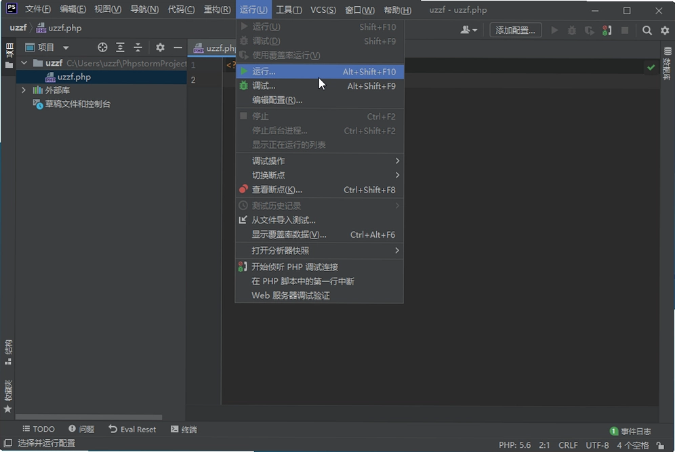Choose 调试... with Alt+Shift+F9 shortcut
Viewport: 675px width, 452px height.
pyautogui.click(x=319, y=85)
